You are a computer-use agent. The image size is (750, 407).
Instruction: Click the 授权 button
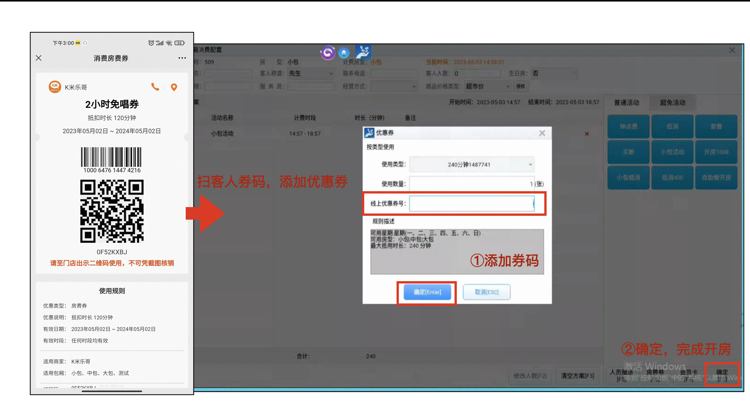pos(521,86)
